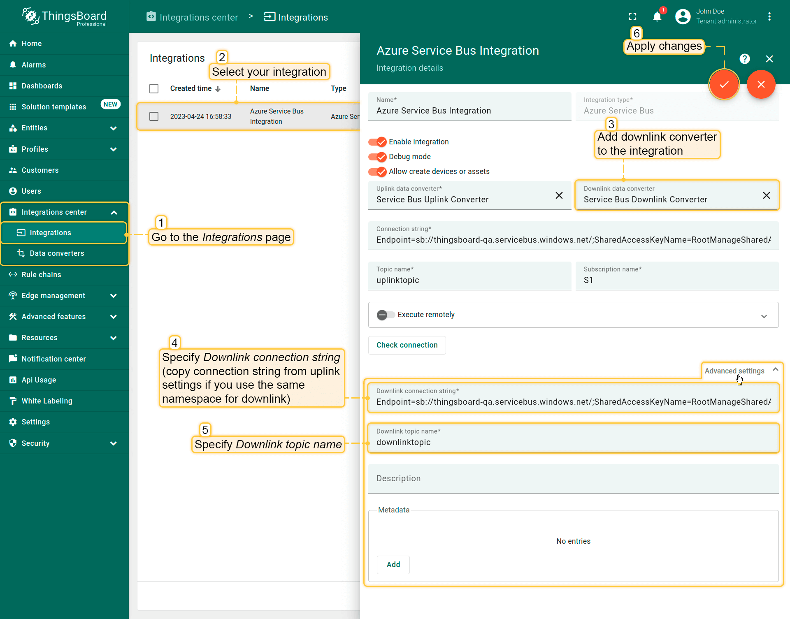This screenshot has height=619, width=790.
Task: Toggle Execute remotely switch
Action: click(x=386, y=315)
